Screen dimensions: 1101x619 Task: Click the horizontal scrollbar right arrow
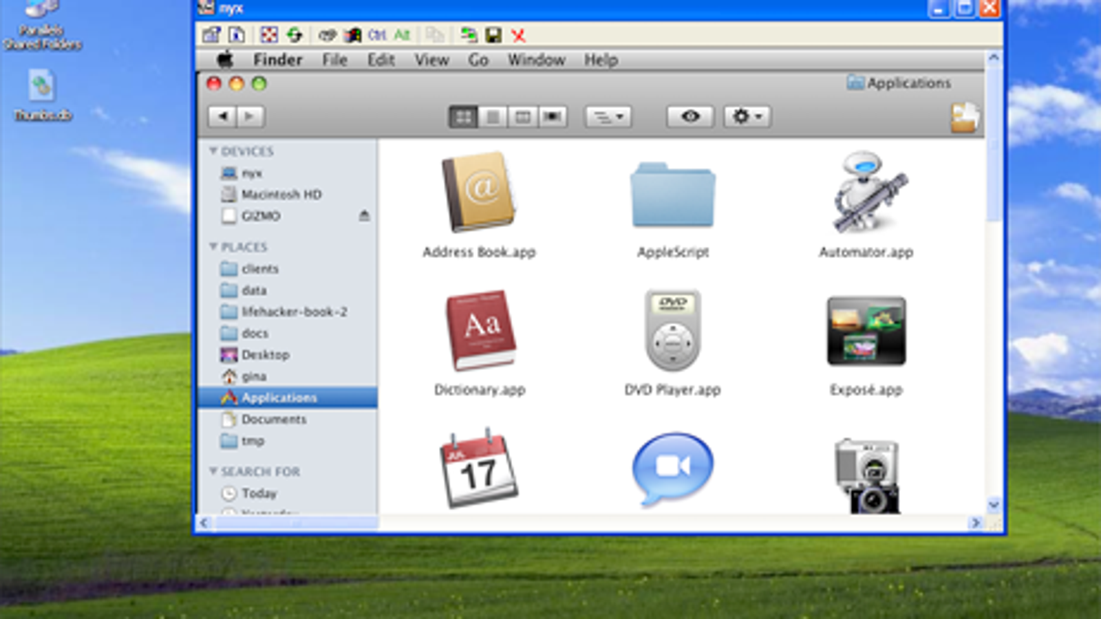(975, 523)
